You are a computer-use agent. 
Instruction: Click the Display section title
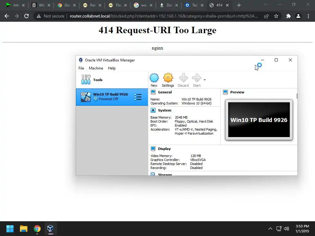click(164, 149)
